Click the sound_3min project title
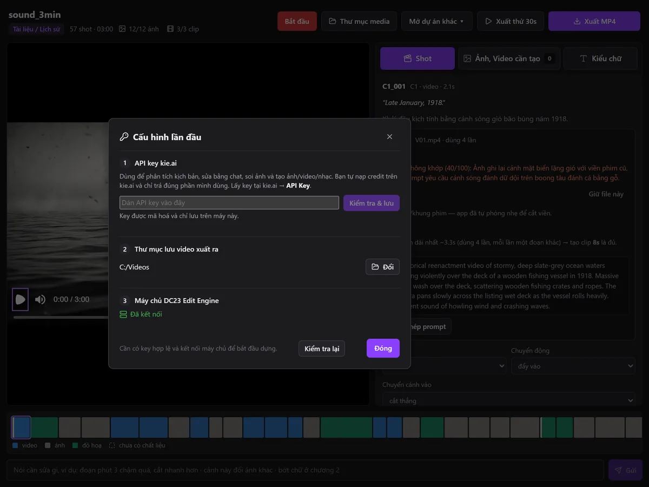The width and height of the screenshot is (649, 487). pos(34,15)
